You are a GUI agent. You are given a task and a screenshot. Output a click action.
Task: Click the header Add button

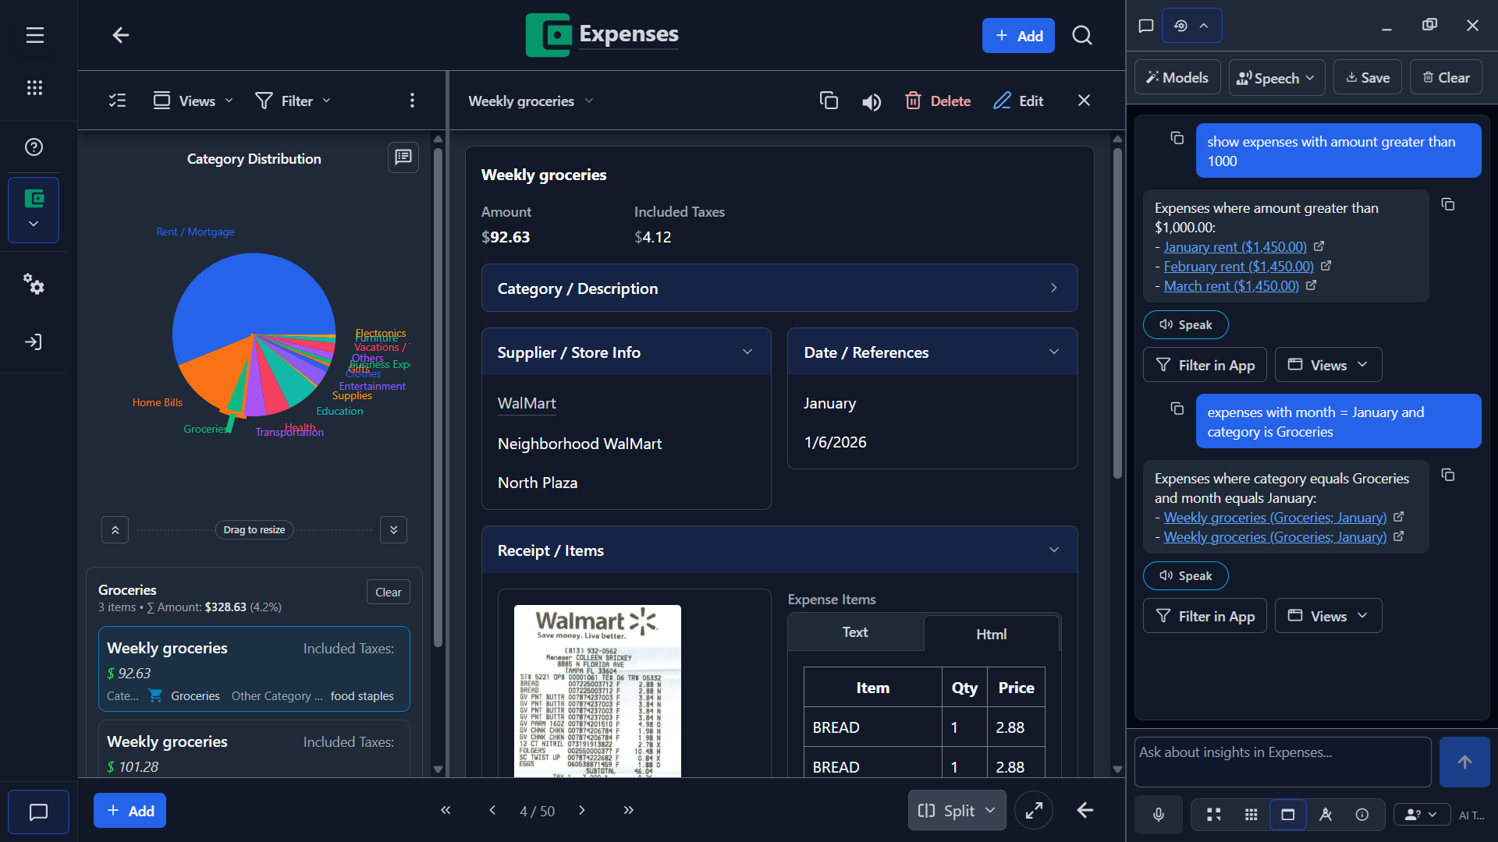point(1017,36)
